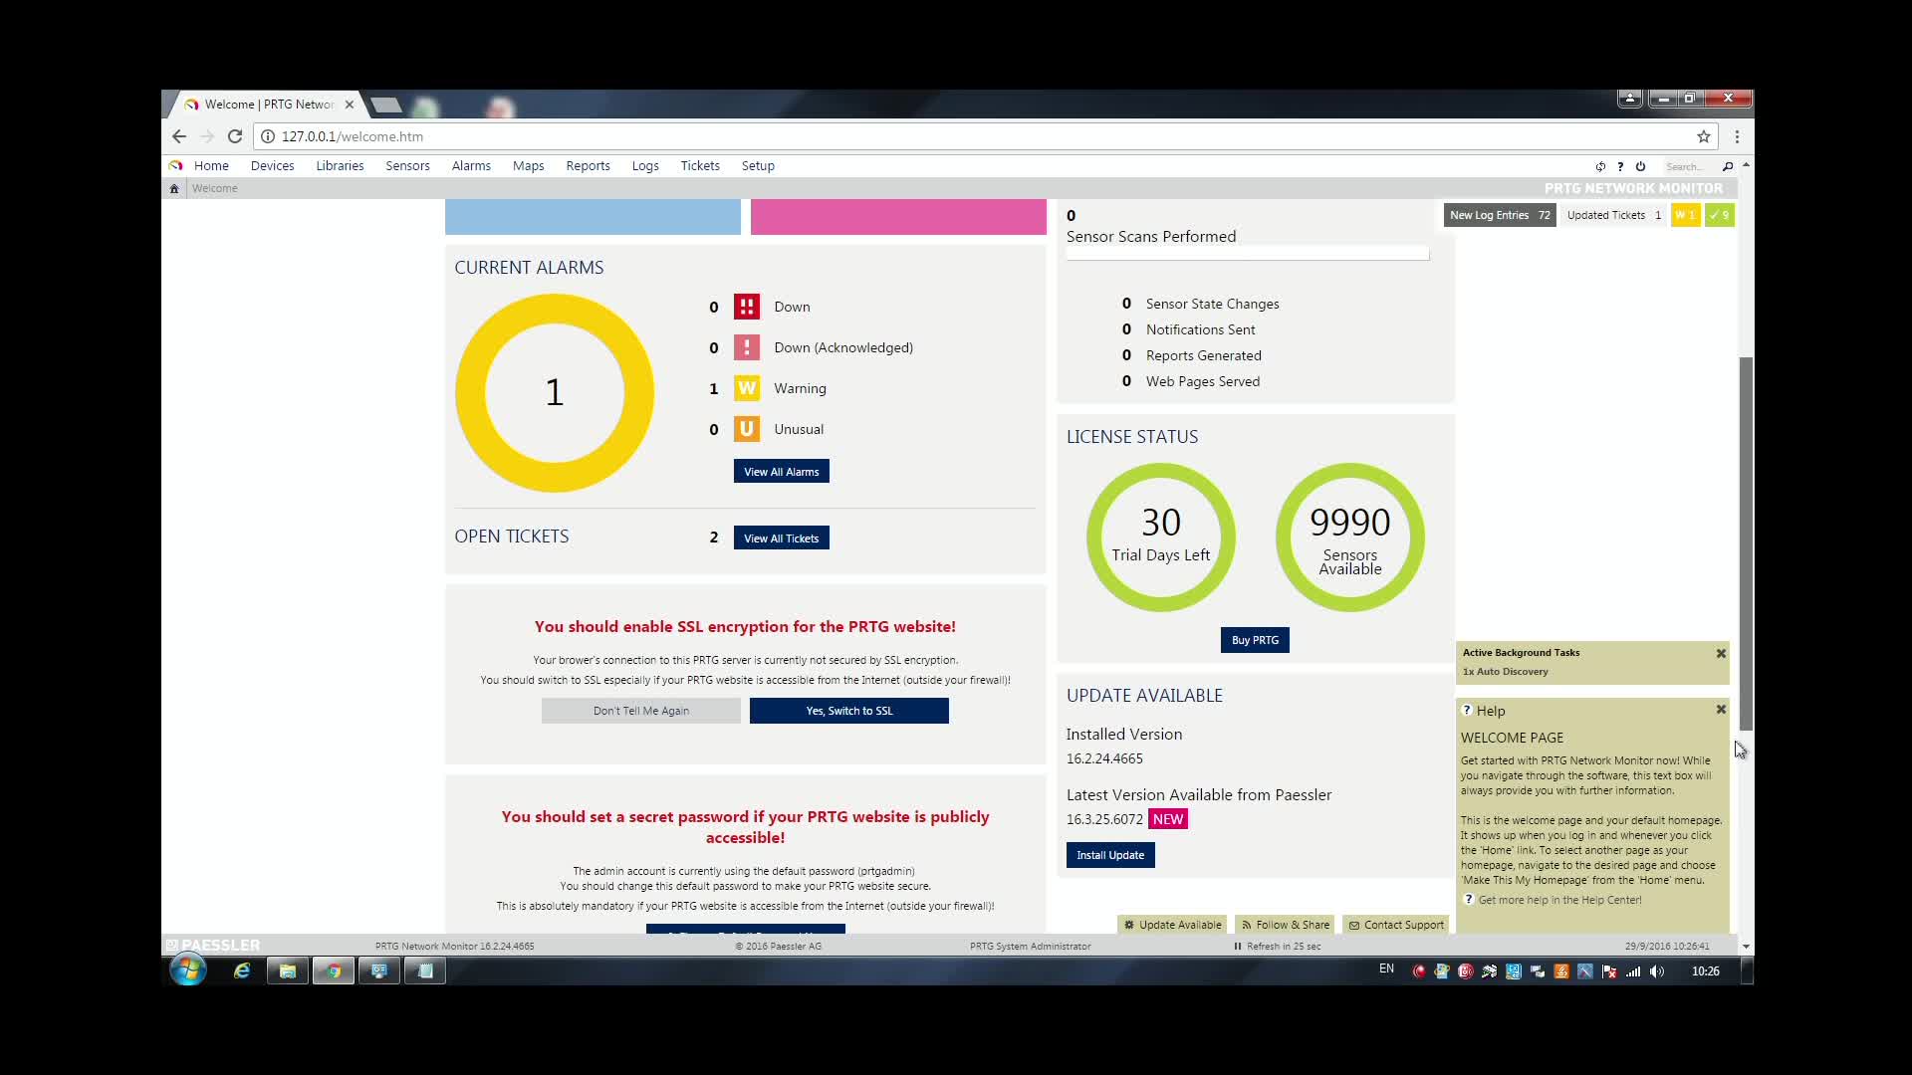Click the 30 Trial Days Left gauge
The width and height of the screenshot is (1912, 1075).
point(1161,537)
